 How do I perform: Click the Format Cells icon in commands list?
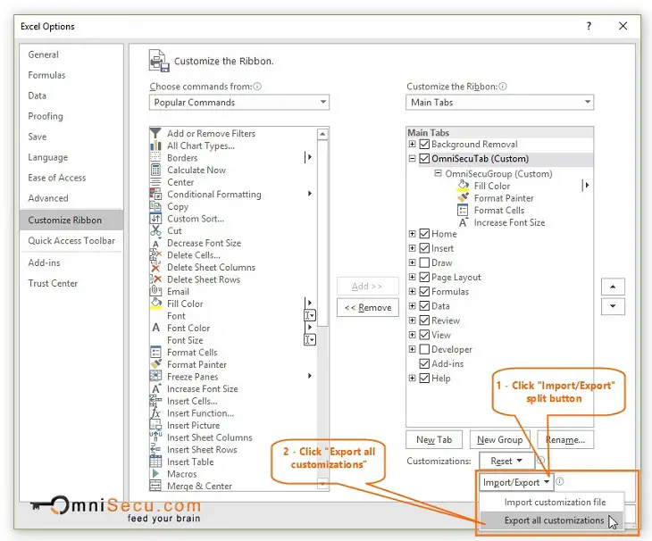coord(155,353)
